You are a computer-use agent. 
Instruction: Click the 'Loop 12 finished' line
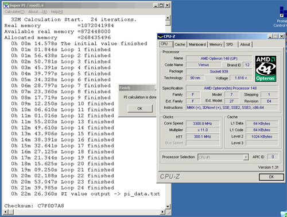click(63, 116)
